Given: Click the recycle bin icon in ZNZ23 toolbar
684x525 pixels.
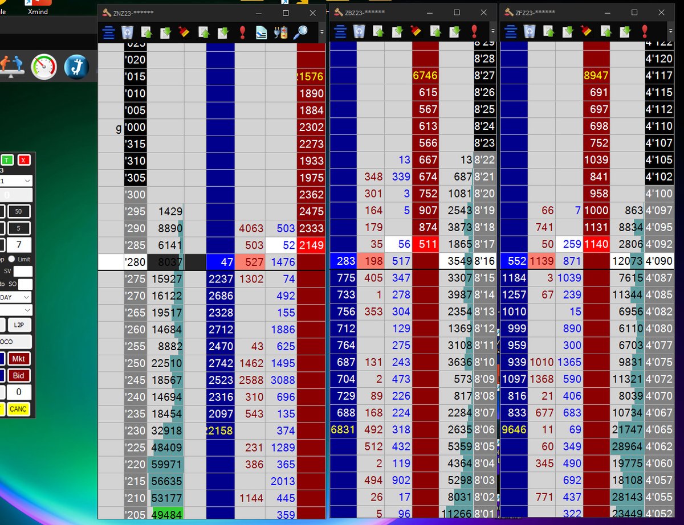Looking at the screenshot, I should (128, 32).
